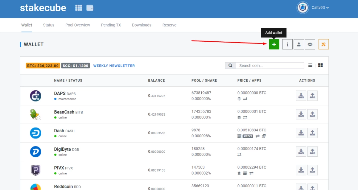
Task: Click the green Add wallet plus button
Action: click(274, 44)
